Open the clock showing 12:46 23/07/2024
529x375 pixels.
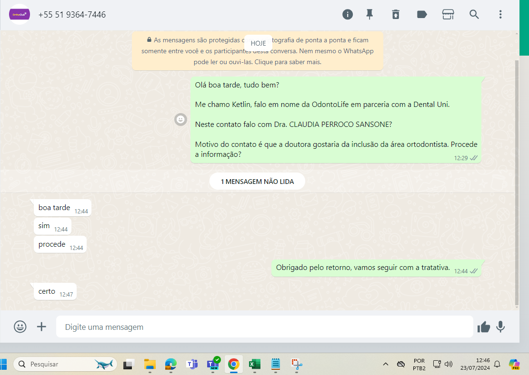click(x=475, y=364)
